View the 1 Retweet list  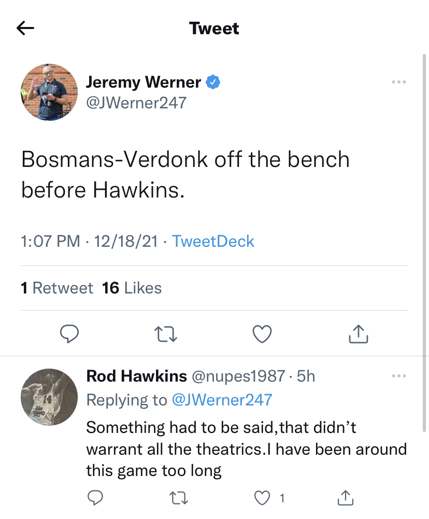pyautogui.click(x=57, y=288)
